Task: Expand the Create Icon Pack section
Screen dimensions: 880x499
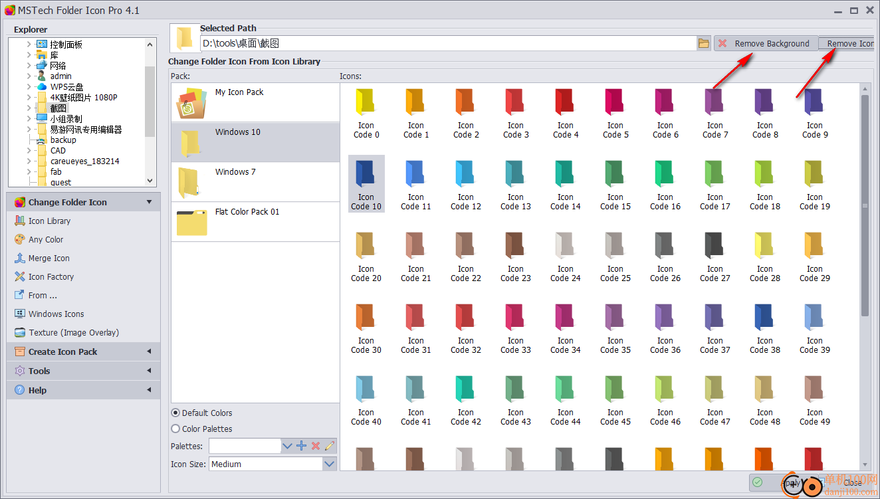Action: click(149, 351)
